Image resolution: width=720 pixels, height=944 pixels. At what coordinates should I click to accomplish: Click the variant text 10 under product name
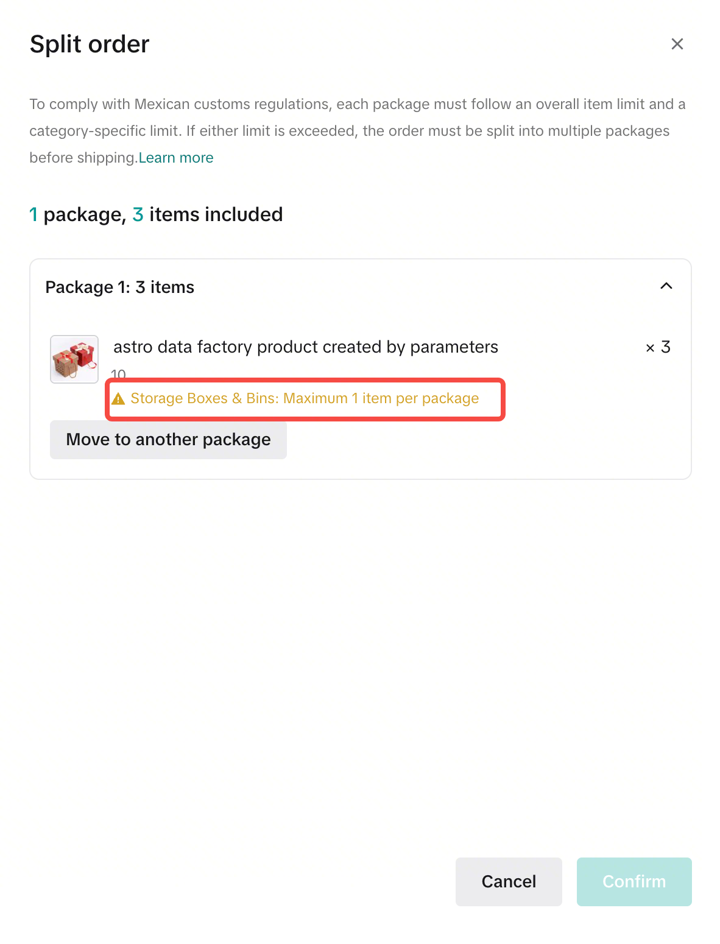(118, 373)
